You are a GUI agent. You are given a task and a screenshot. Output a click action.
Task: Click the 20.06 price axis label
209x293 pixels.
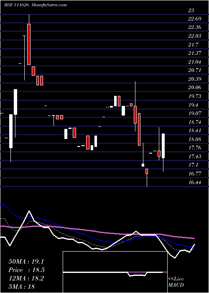coord(195,87)
